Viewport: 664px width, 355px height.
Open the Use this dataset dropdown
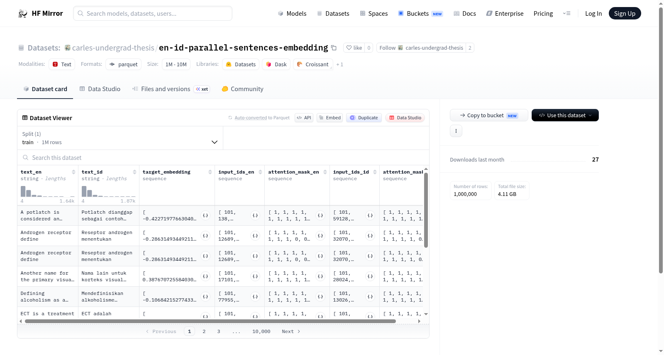tap(565, 115)
